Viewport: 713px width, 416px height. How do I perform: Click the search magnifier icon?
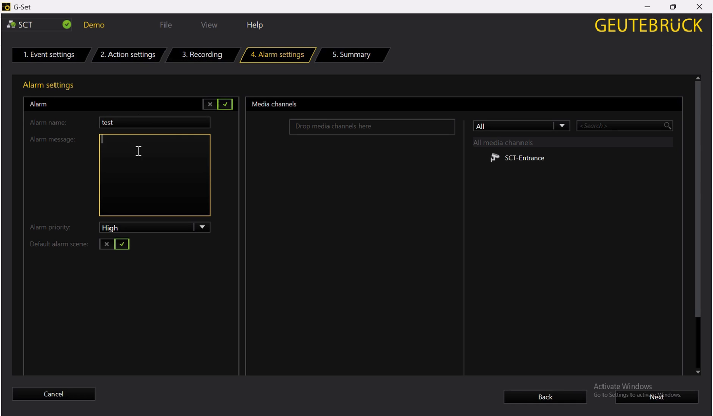[667, 126]
